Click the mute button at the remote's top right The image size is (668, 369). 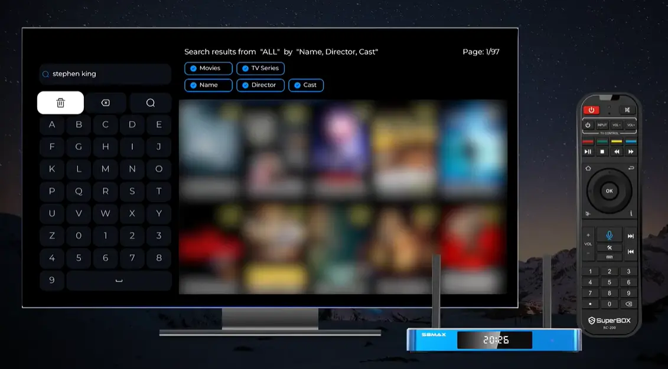pyautogui.click(x=627, y=110)
